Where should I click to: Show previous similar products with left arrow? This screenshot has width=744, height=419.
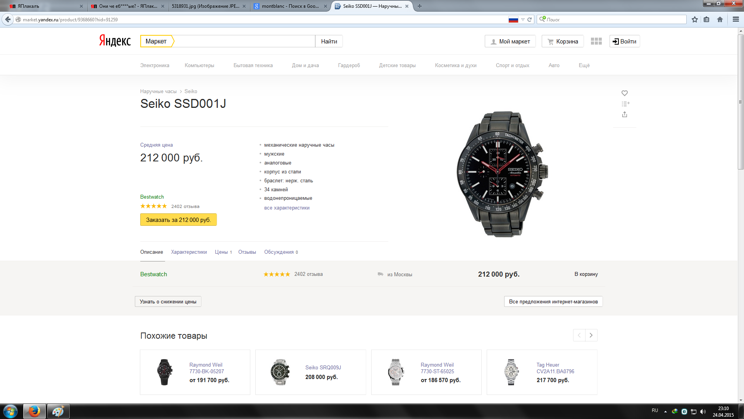pos(579,335)
